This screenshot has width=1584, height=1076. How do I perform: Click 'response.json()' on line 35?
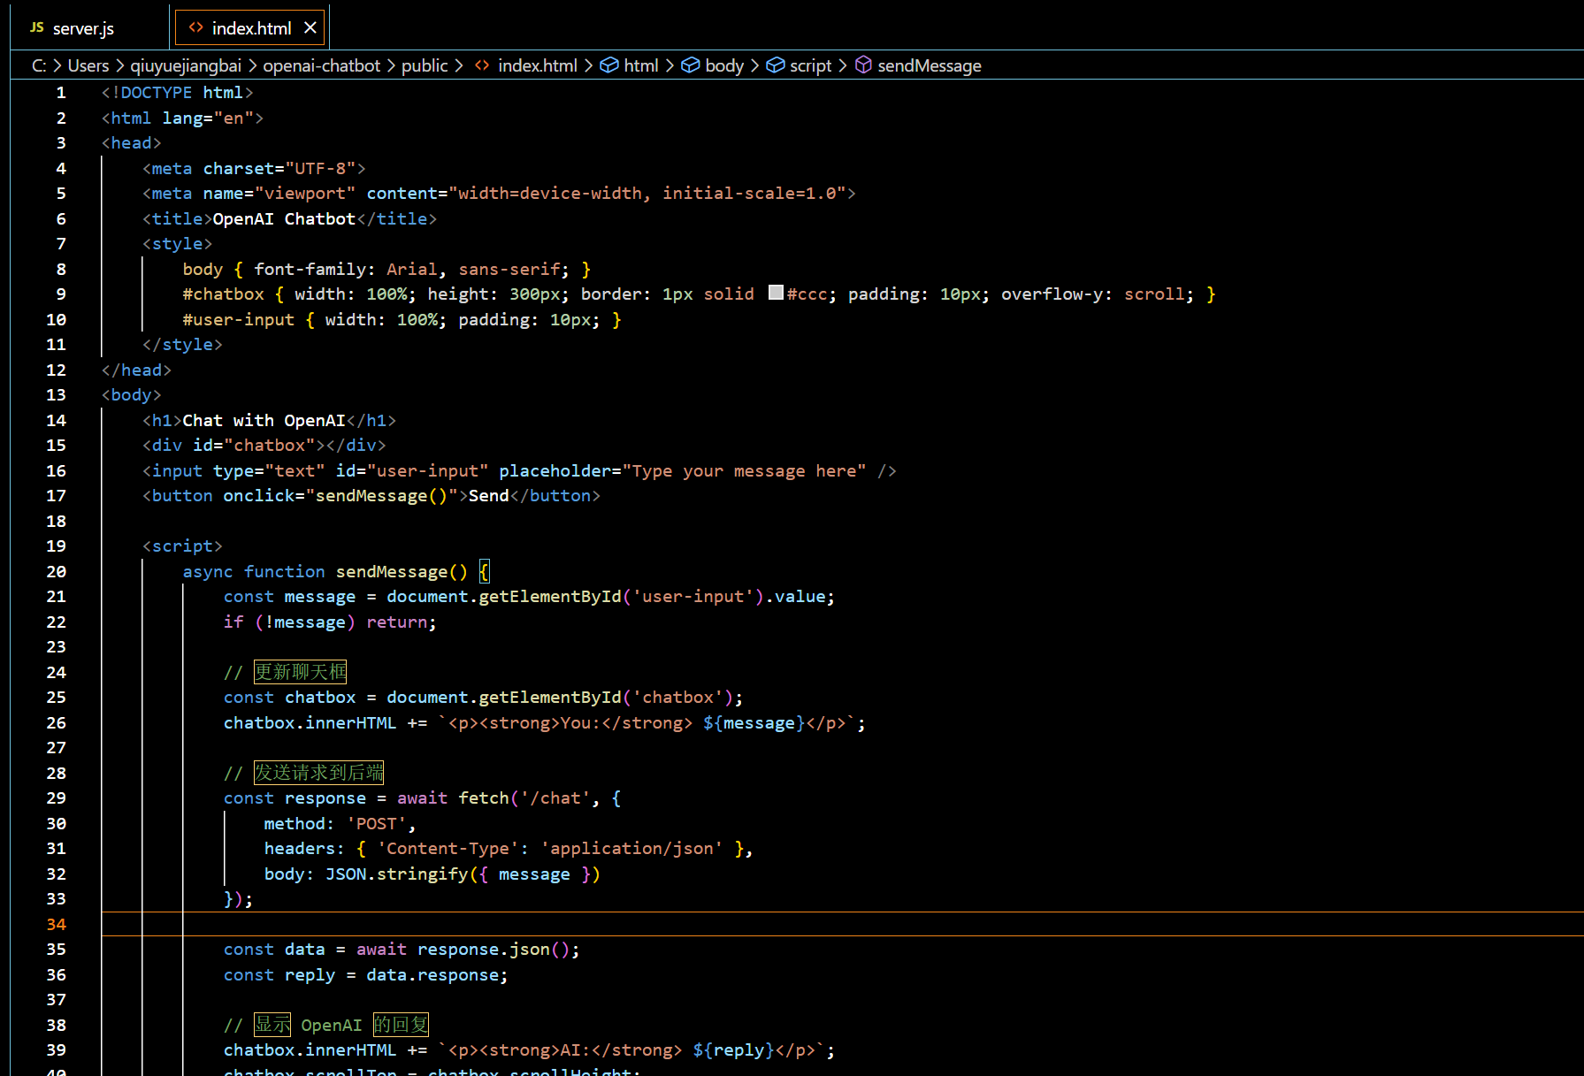(x=494, y=949)
